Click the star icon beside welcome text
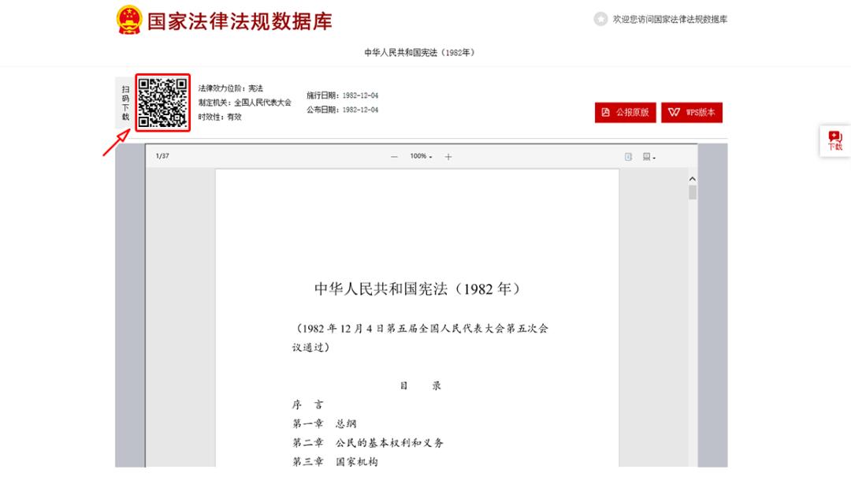The image size is (851, 477). 600,19
